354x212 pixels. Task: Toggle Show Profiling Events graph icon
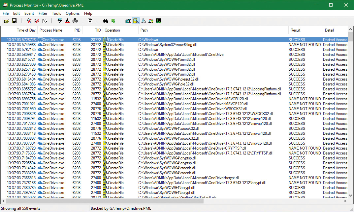click(158, 21)
